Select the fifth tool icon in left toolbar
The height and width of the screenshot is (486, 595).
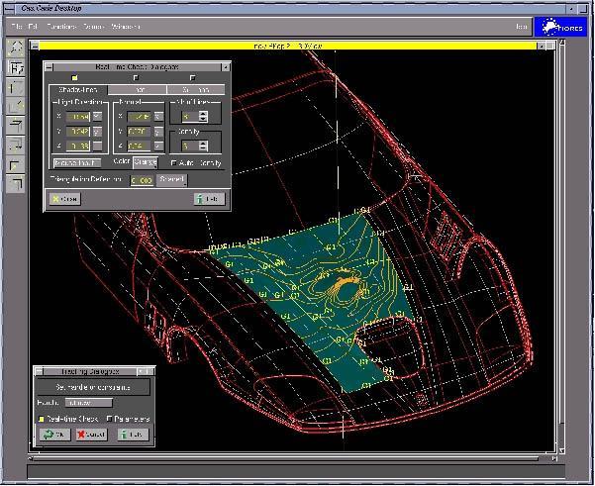16,124
